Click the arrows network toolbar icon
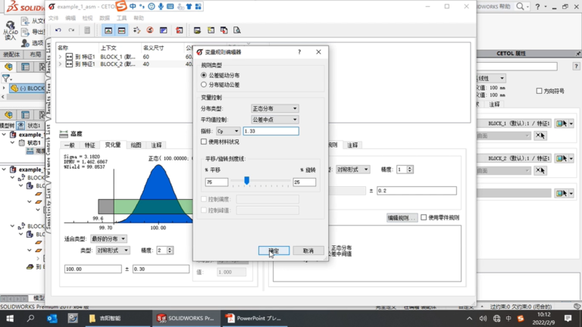 tap(136, 30)
